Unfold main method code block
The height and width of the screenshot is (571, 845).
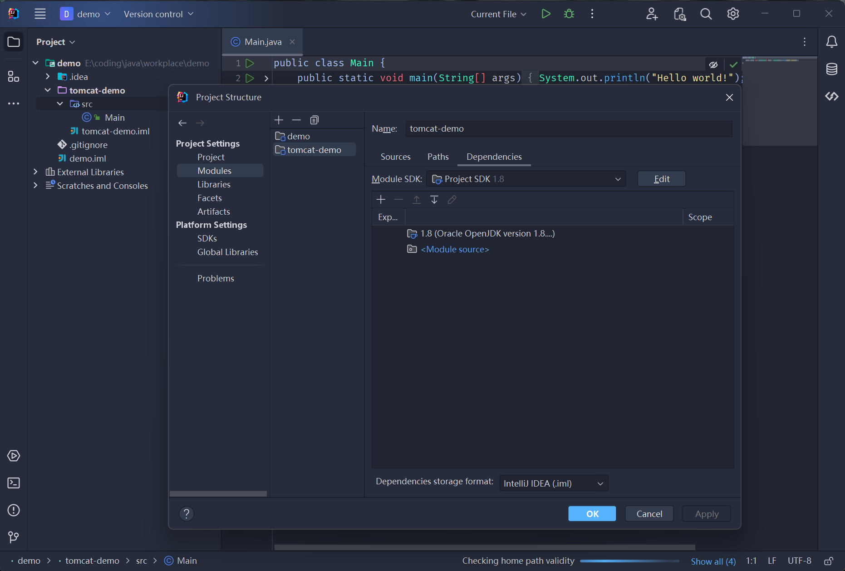point(266,79)
